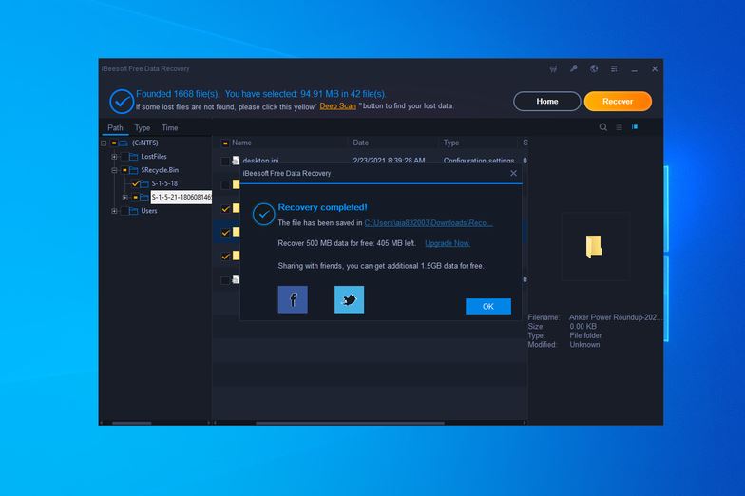Toggle the LostFiles folder checkbox

click(x=124, y=157)
